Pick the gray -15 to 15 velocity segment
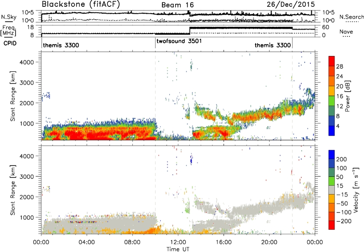The height and width of the screenshot is (252, 364). 332,190
